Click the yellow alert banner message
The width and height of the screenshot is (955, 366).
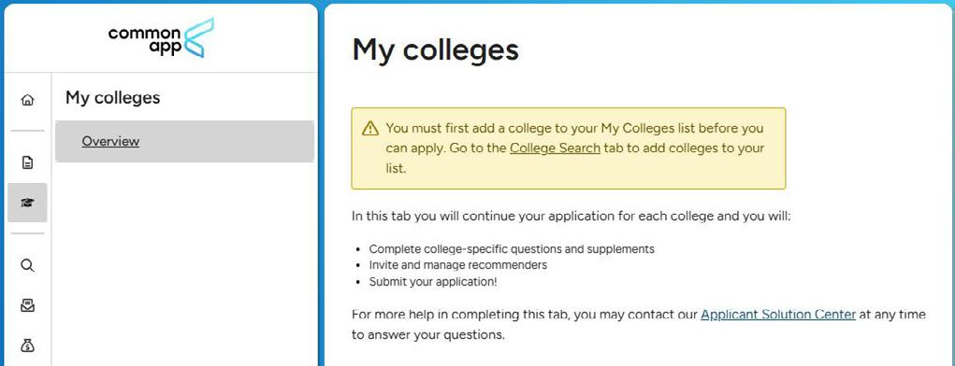pos(569,148)
